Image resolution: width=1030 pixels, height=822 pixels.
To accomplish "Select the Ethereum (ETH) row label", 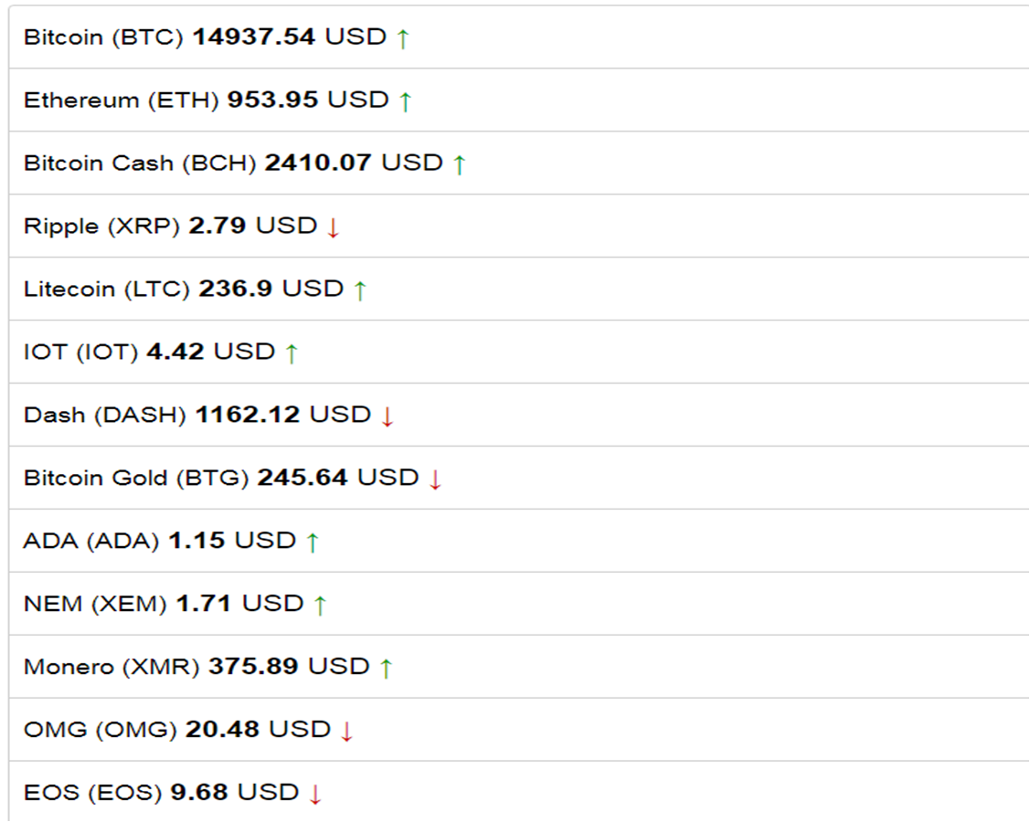I will coord(121,100).
